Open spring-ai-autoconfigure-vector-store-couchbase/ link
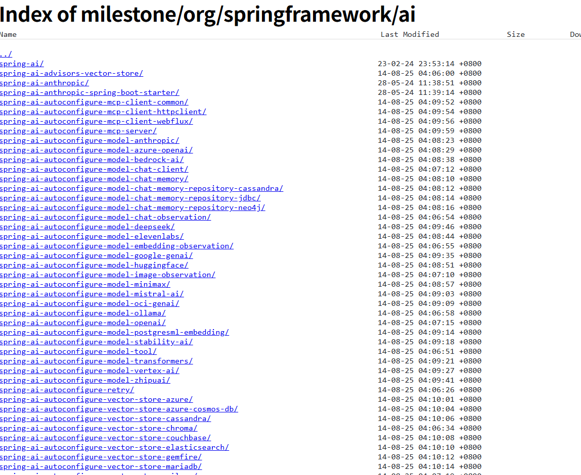 pos(106,439)
